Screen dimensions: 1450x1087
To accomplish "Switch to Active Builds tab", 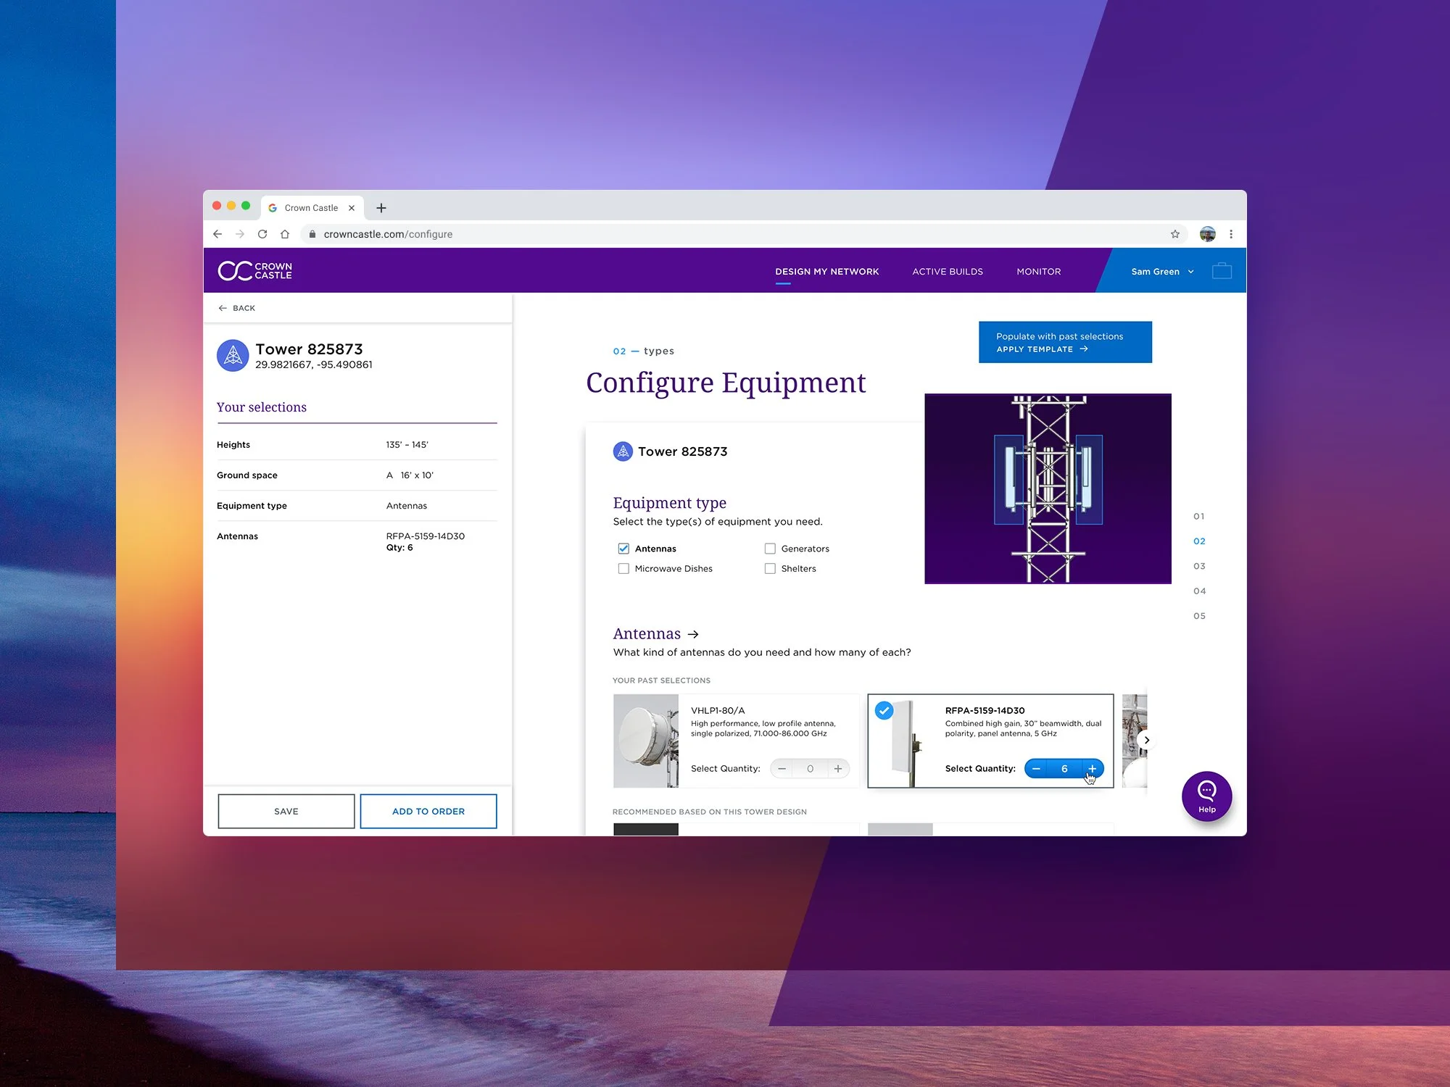I will click(948, 272).
